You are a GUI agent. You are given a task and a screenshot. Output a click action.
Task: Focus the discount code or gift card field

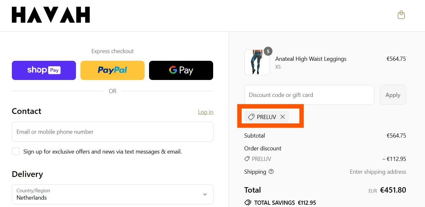(309, 95)
